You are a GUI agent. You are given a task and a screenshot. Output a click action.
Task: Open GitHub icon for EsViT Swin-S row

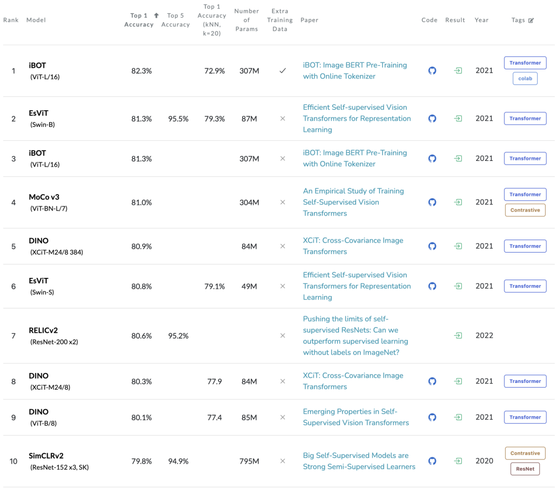point(432,286)
